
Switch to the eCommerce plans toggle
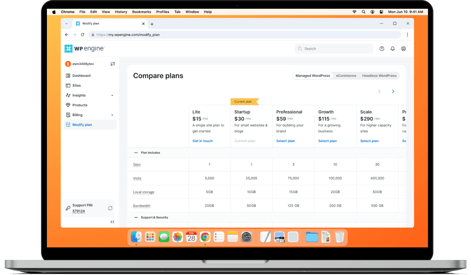point(346,76)
